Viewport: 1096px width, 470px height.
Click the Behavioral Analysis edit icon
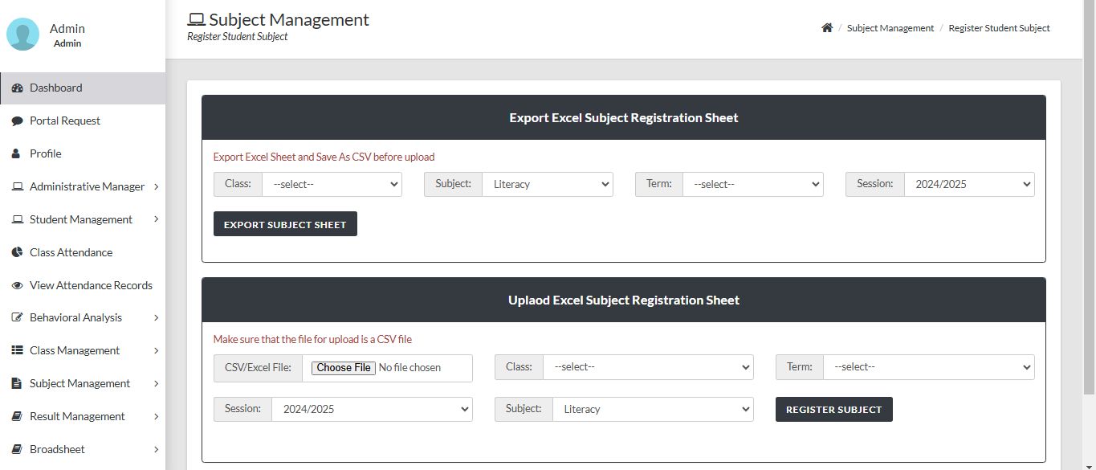coord(17,317)
